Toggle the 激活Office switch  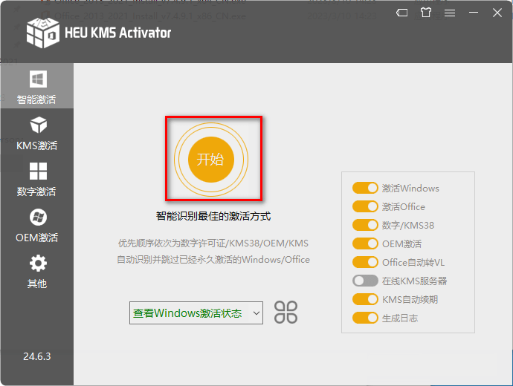[365, 206]
